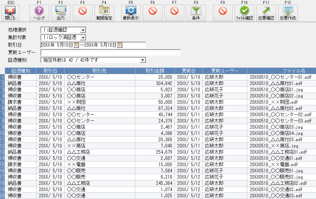Open the 条件 filter funnel icon
Viewport: 316px width, 199px height.
196,12
